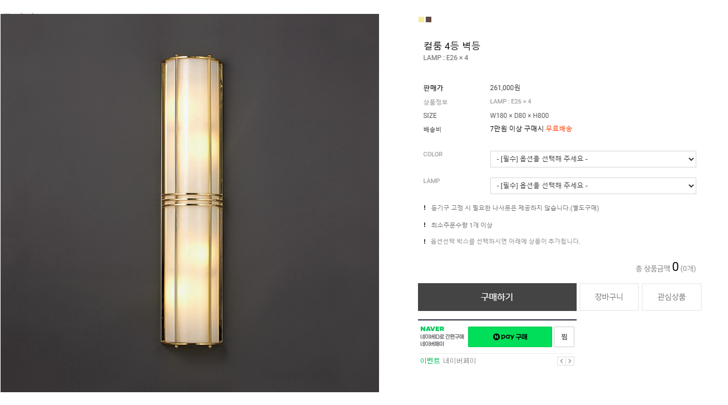Select the yellow color swatch
The height and width of the screenshot is (405, 728).
[x=421, y=19]
